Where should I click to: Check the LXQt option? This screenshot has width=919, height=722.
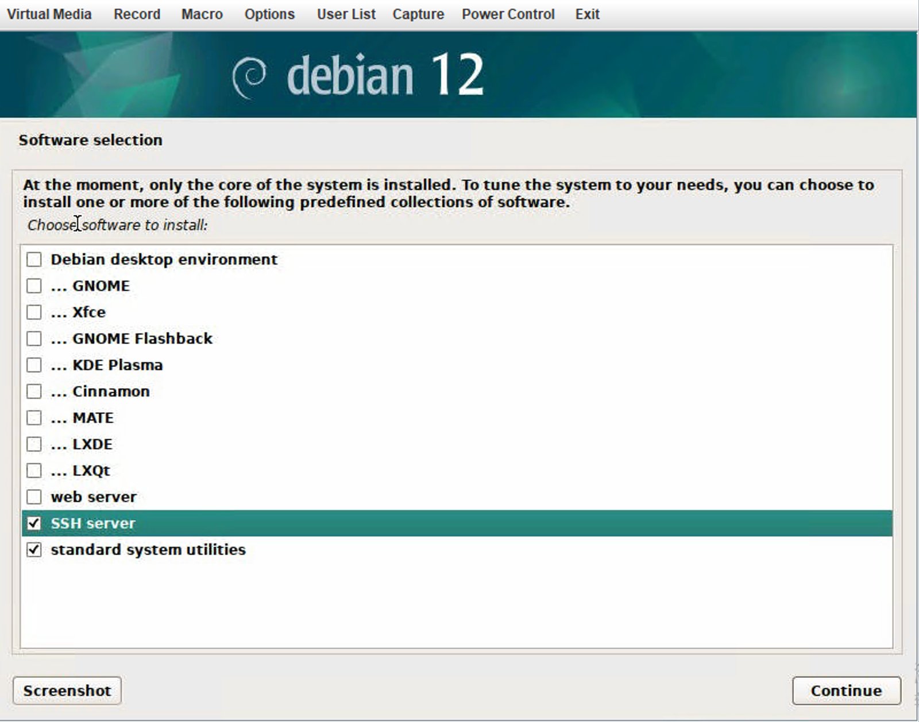tap(34, 471)
